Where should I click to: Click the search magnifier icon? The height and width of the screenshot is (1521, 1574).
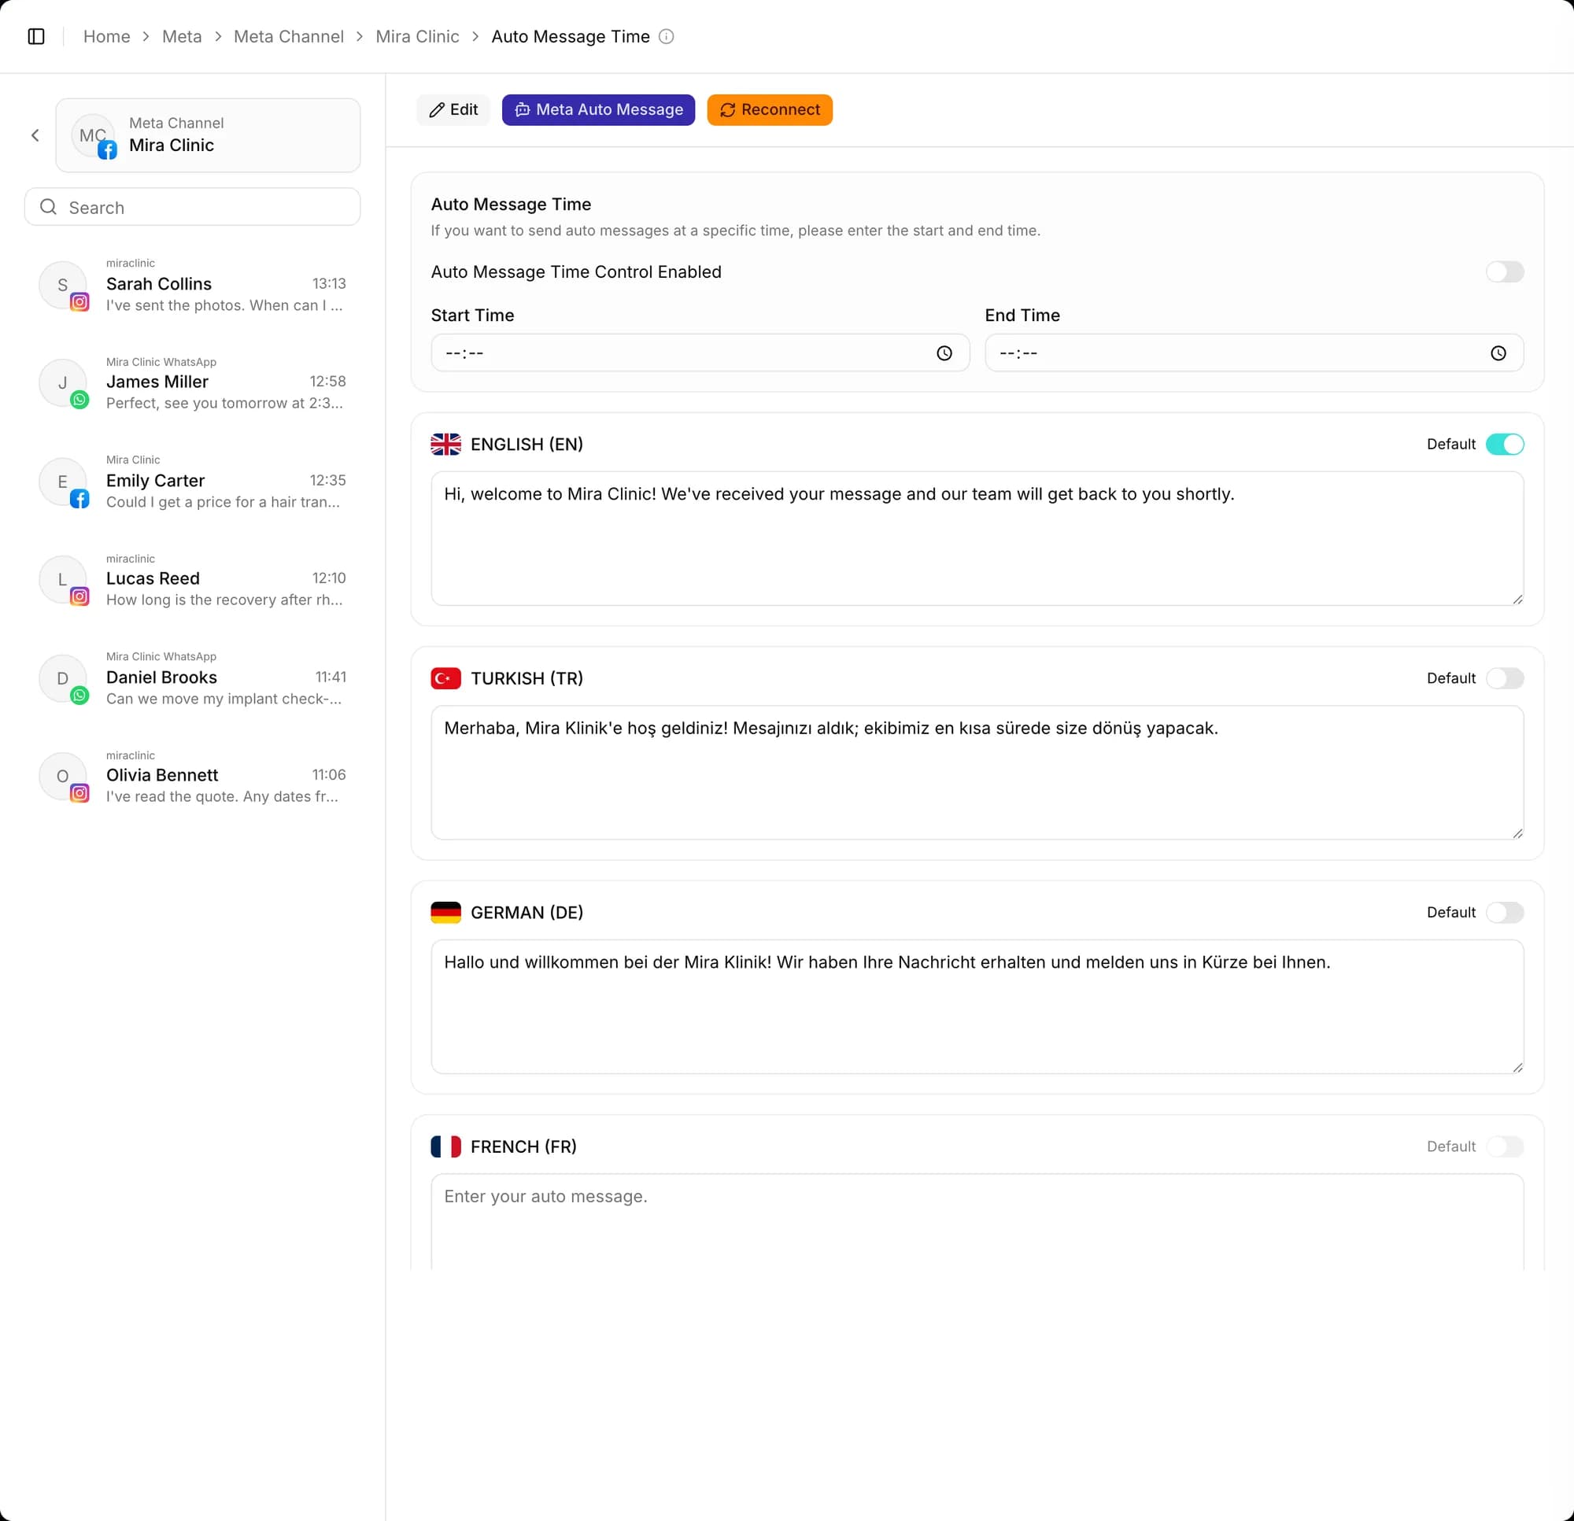coord(48,206)
